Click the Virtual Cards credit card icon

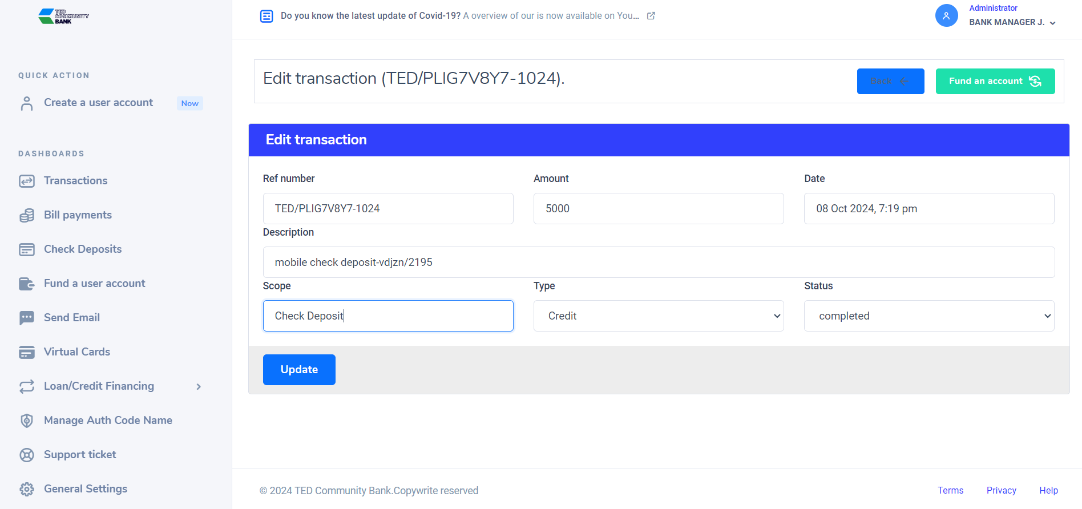tap(27, 352)
